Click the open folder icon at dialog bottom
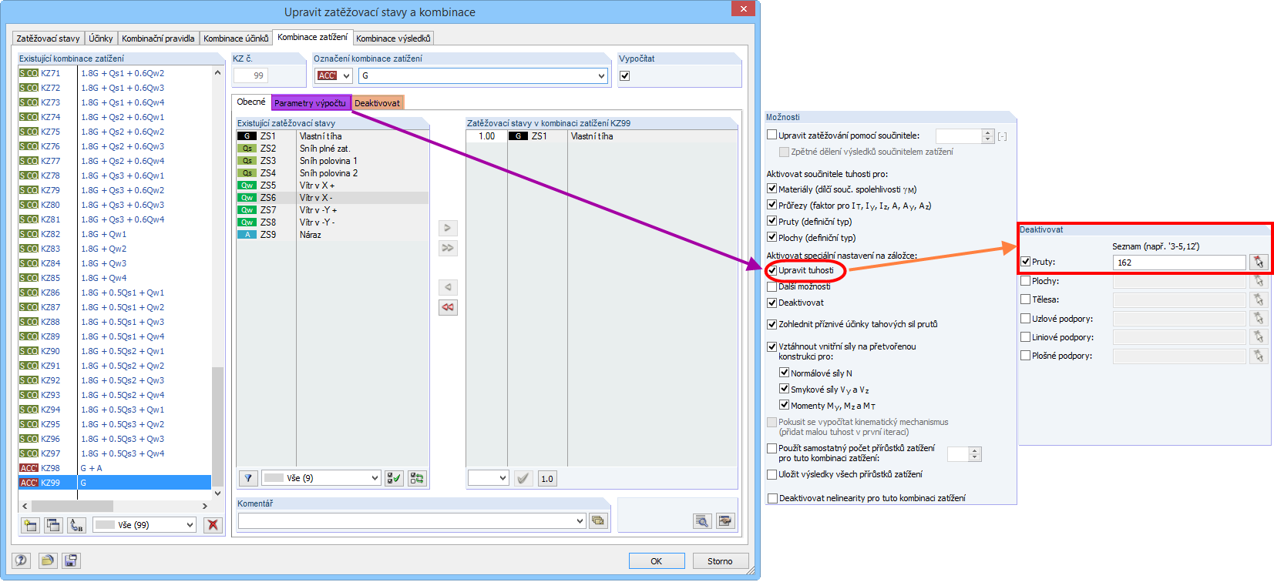The image size is (1274, 582). click(x=48, y=560)
